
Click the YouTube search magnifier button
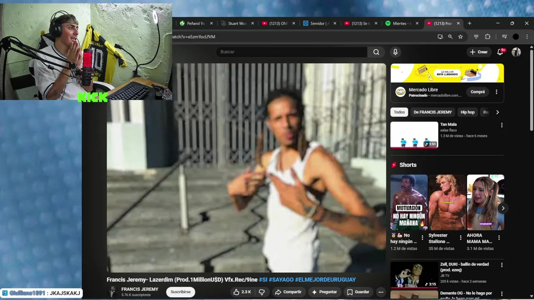click(376, 52)
